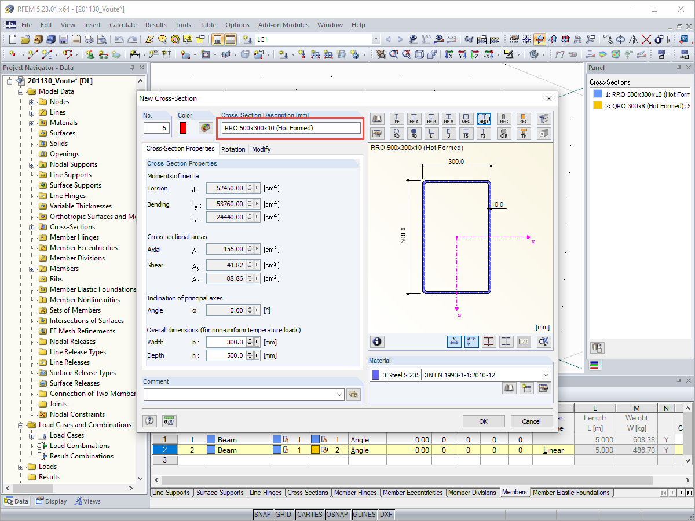Click the cross-section No. field
The image size is (695, 521).
[x=156, y=128]
